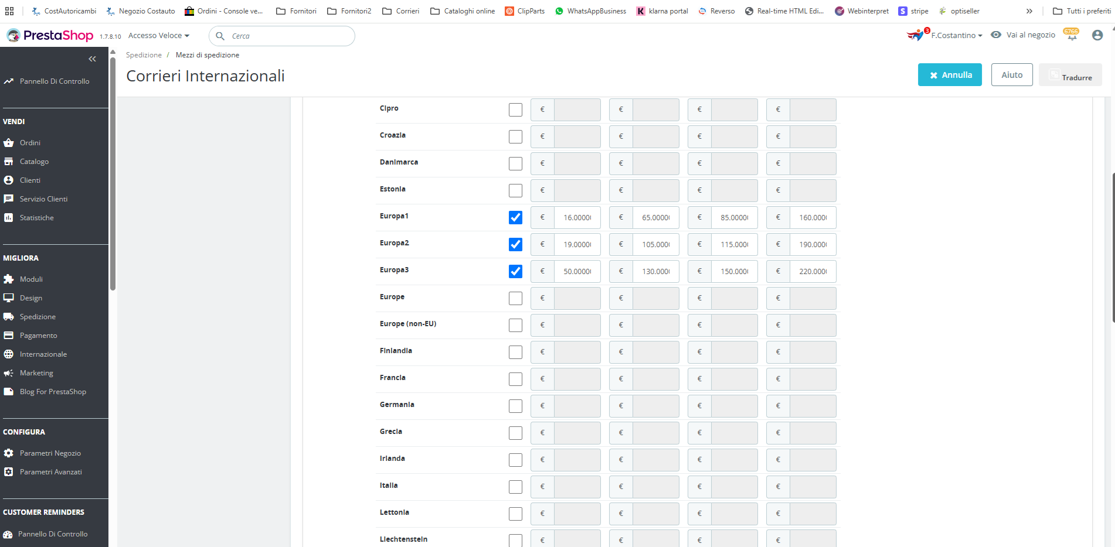
Task: Open the browser apps grid icon
Action: (x=9, y=11)
